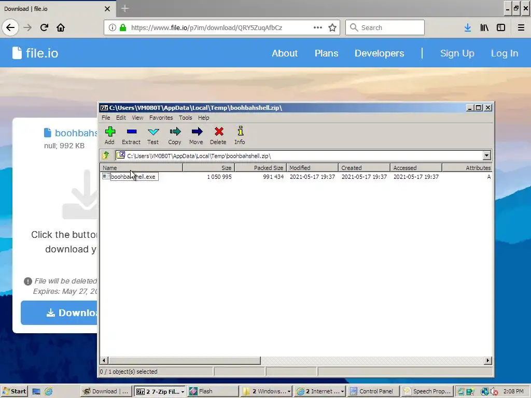The height and width of the screenshot is (398, 531).
Task: Expand the 7-Zip taskbar group
Action: 183,392
